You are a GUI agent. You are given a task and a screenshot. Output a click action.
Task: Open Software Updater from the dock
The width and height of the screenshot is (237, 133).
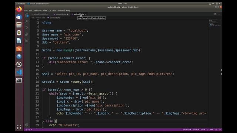tap(19, 64)
